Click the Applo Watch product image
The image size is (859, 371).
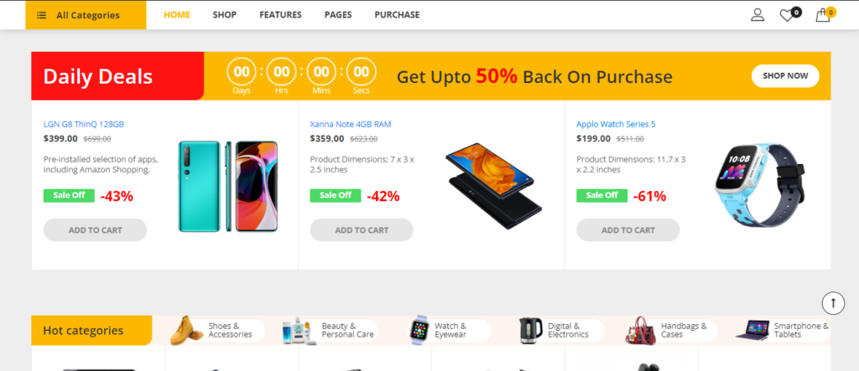(753, 184)
